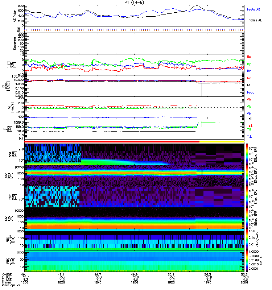The image size is (272, 290).
Task: Click the color bar beside "<|nT|>"
Action: [247, 261]
